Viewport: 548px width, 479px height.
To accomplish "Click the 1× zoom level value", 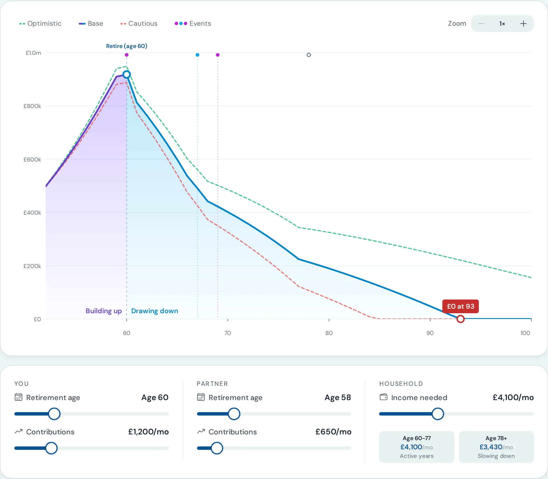I will tap(502, 24).
